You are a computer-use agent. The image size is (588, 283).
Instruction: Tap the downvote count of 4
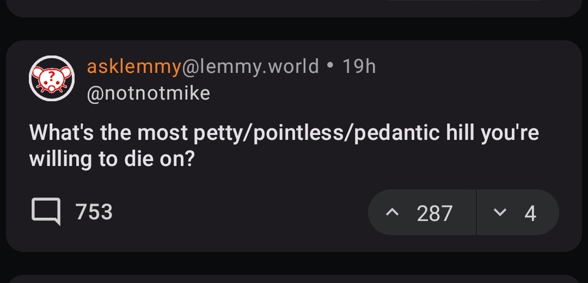point(530,213)
